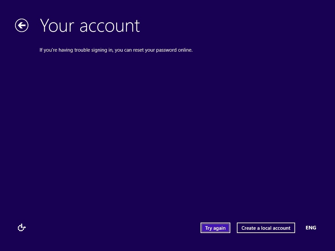Return to previous setup page arrow
335x251 pixels.
click(x=22, y=25)
